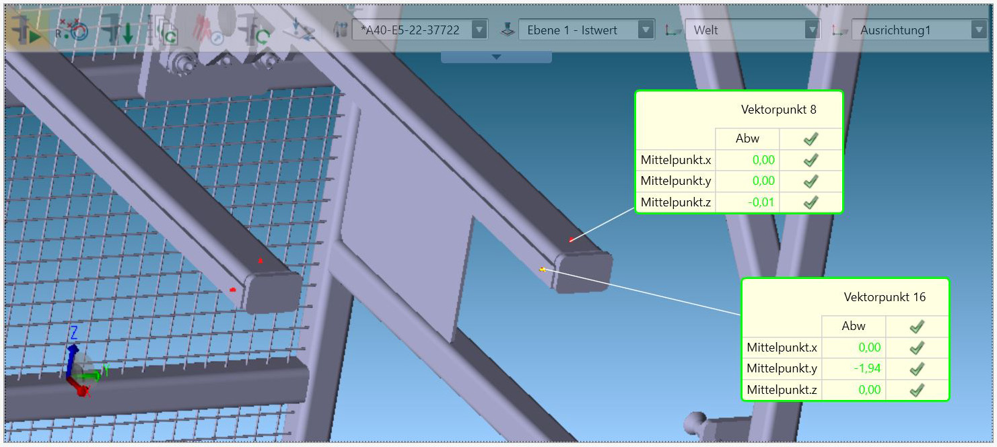Click the probe run/measure icon with green play arrow
The image size is (997, 447).
click(x=26, y=30)
